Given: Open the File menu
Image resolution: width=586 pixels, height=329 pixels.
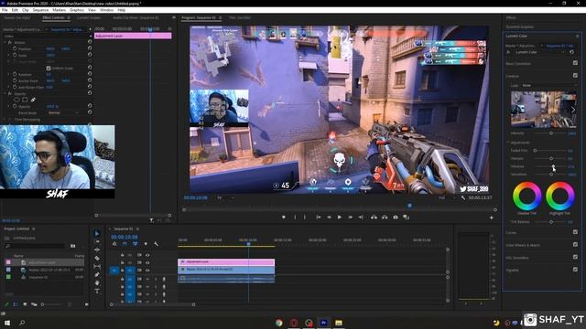Looking at the screenshot, I should [x=5, y=10].
